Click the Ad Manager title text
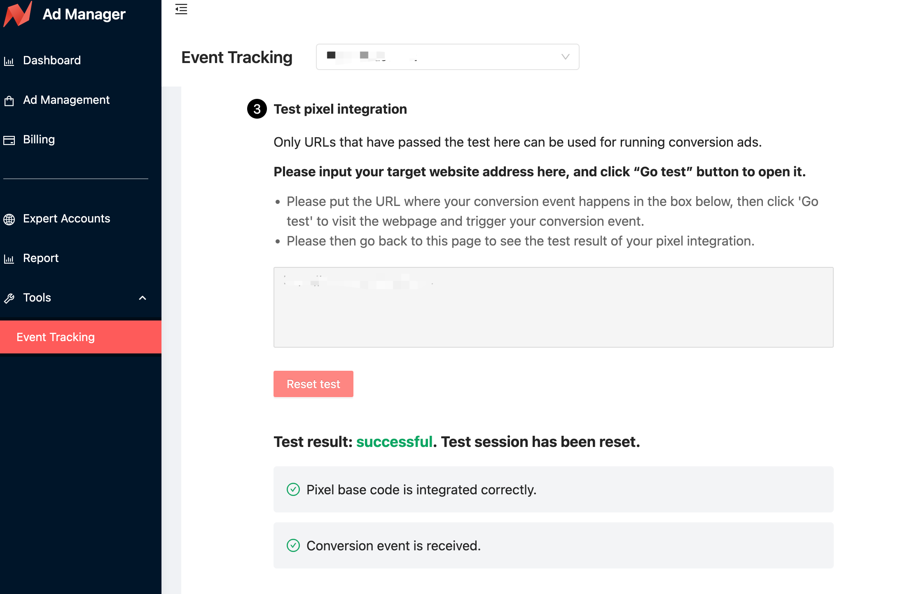This screenshot has height=594, width=912. click(84, 14)
